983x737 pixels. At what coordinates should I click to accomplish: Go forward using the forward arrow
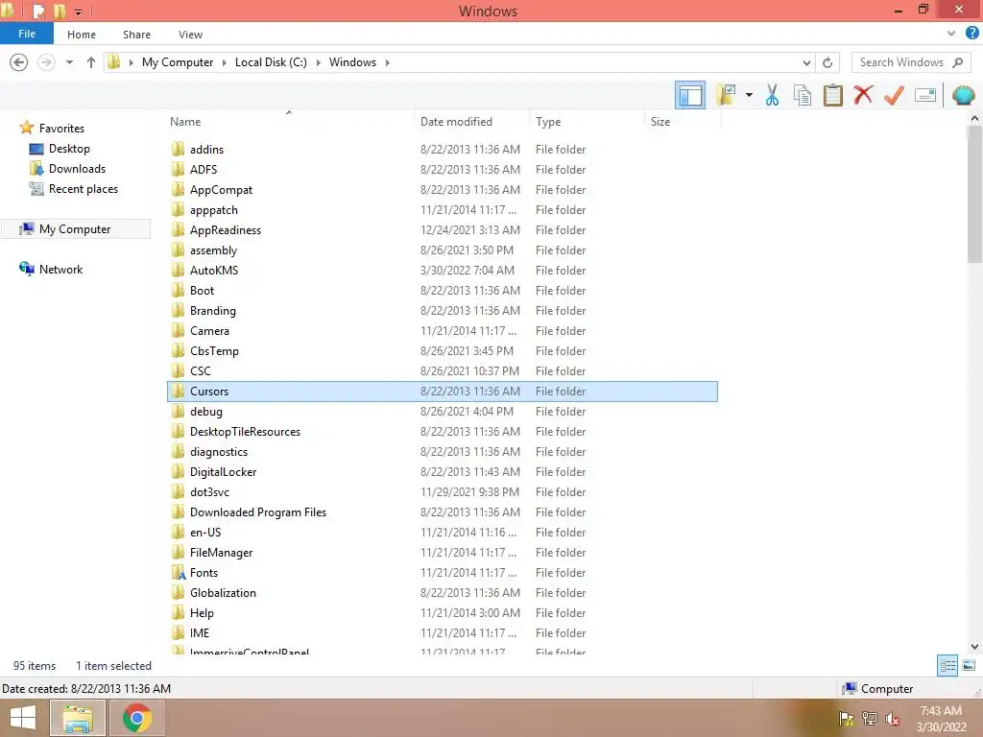pyautogui.click(x=46, y=62)
